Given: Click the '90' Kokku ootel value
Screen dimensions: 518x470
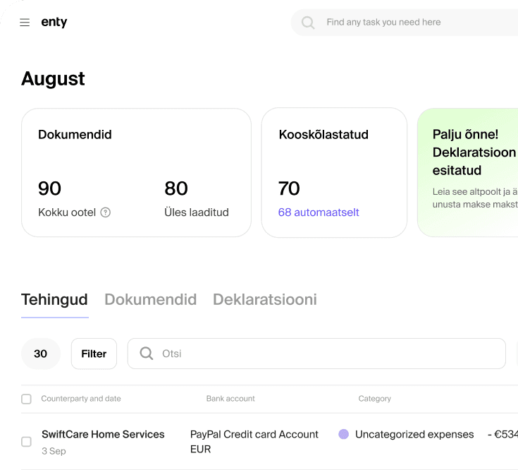Looking at the screenshot, I should [x=49, y=188].
